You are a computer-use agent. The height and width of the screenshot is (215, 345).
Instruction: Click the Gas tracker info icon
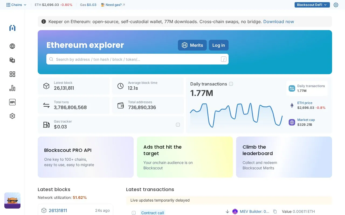click(x=178, y=125)
